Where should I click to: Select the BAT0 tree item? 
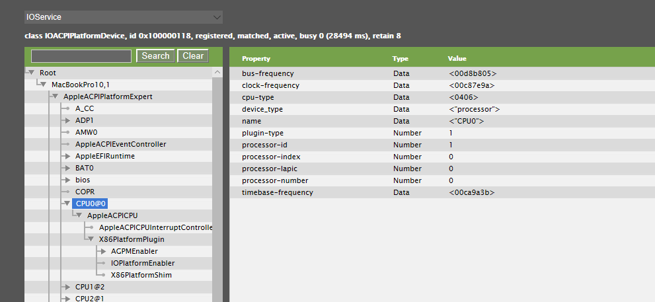[x=85, y=168]
